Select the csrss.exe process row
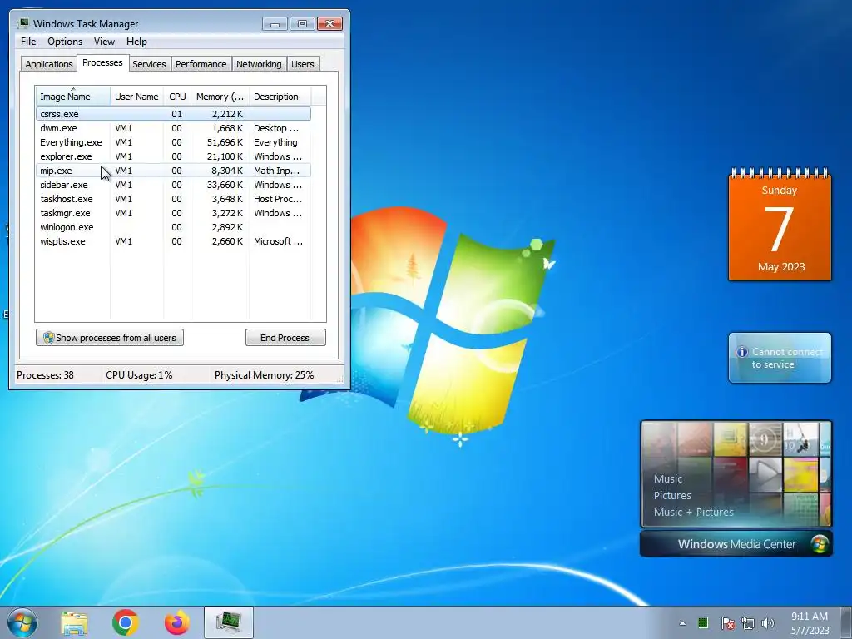The height and width of the screenshot is (639, 852). (x=173, y=114)
